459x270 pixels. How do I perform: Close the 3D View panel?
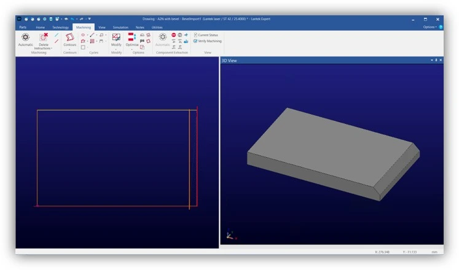(441, 60)
